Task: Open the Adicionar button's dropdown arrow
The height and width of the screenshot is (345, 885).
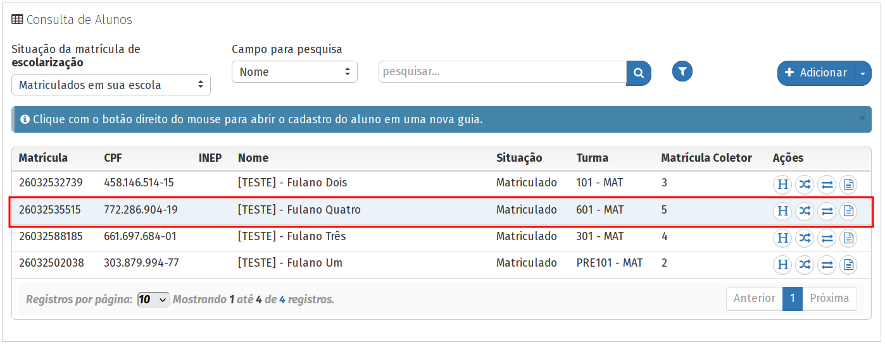Action: click(863, 73)
